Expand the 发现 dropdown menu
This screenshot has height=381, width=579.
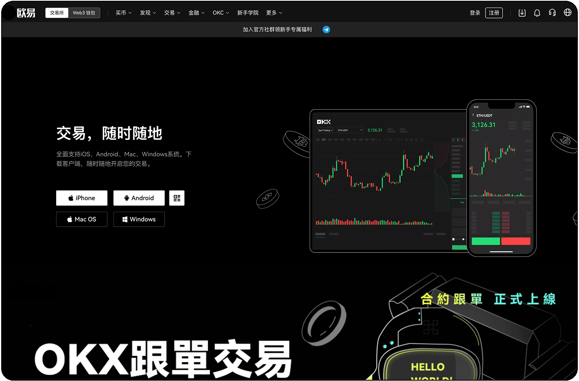pos(148,13)
